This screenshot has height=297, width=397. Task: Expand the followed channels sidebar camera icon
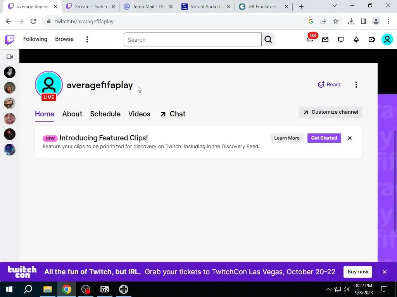[x=10, y=57]
